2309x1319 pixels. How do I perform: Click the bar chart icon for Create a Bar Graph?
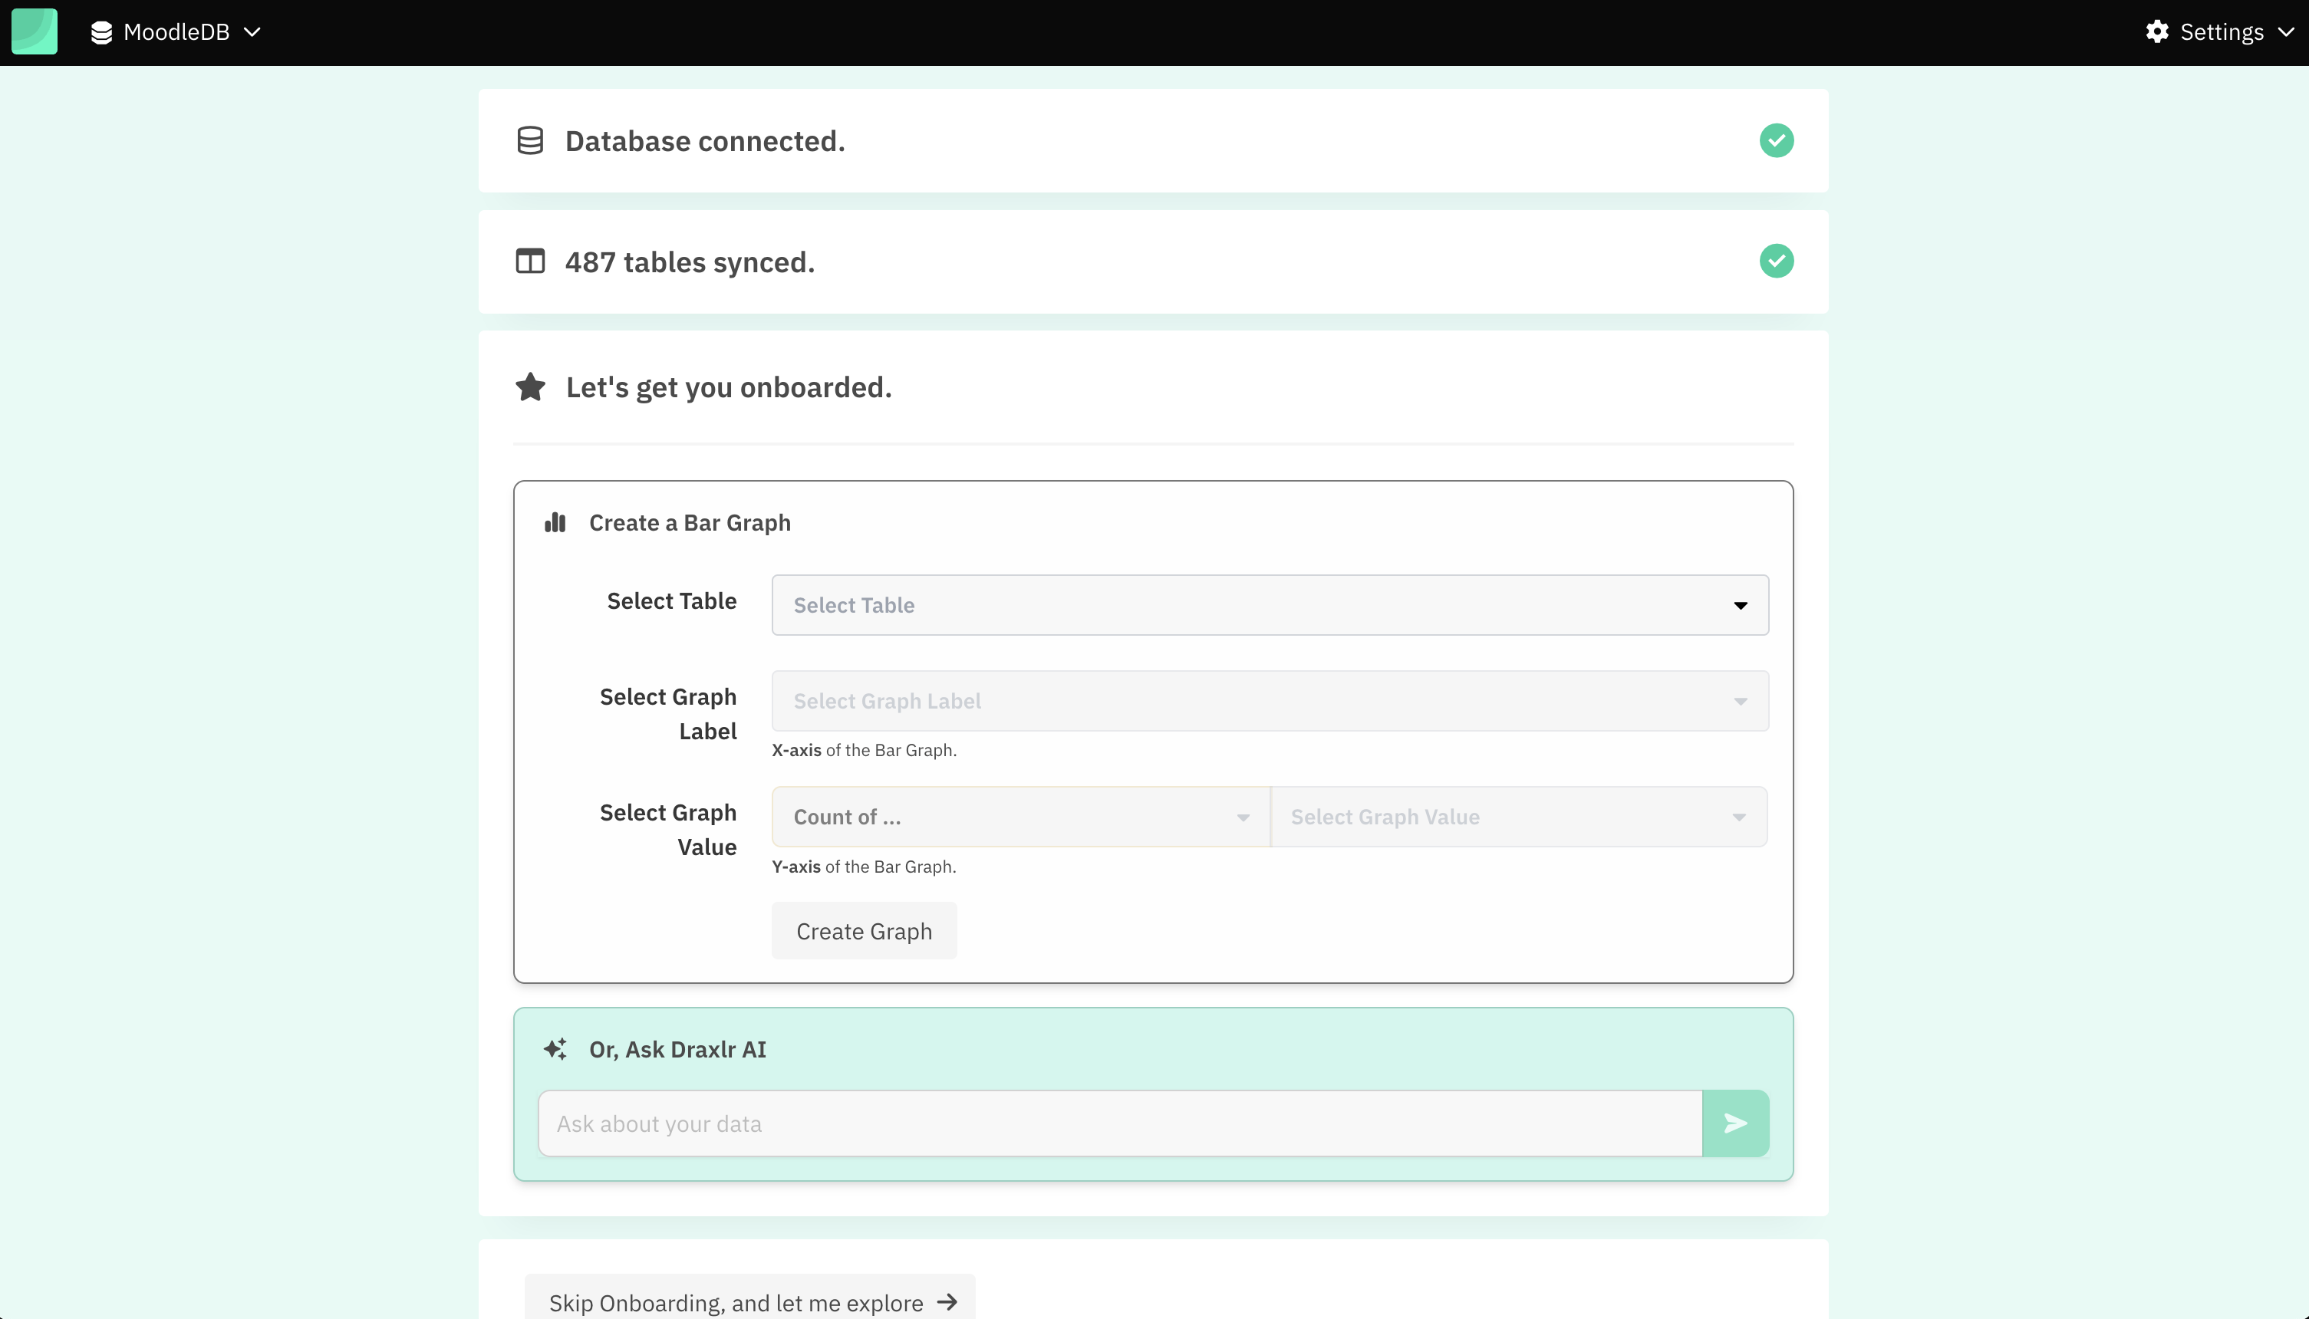[555, 523]
